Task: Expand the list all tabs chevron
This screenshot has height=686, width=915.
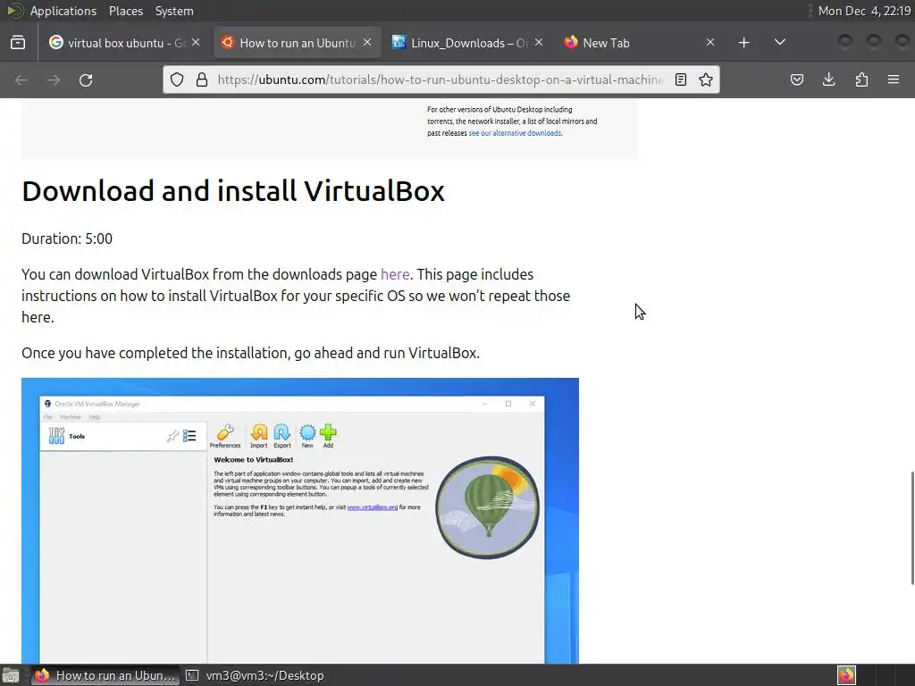Action: click(x=779, y=42)
